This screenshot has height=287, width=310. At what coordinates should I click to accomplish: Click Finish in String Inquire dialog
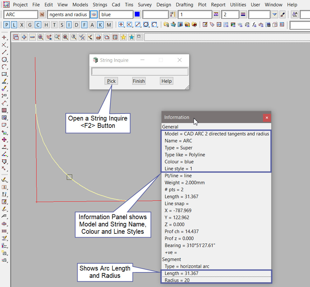(139, 81)
